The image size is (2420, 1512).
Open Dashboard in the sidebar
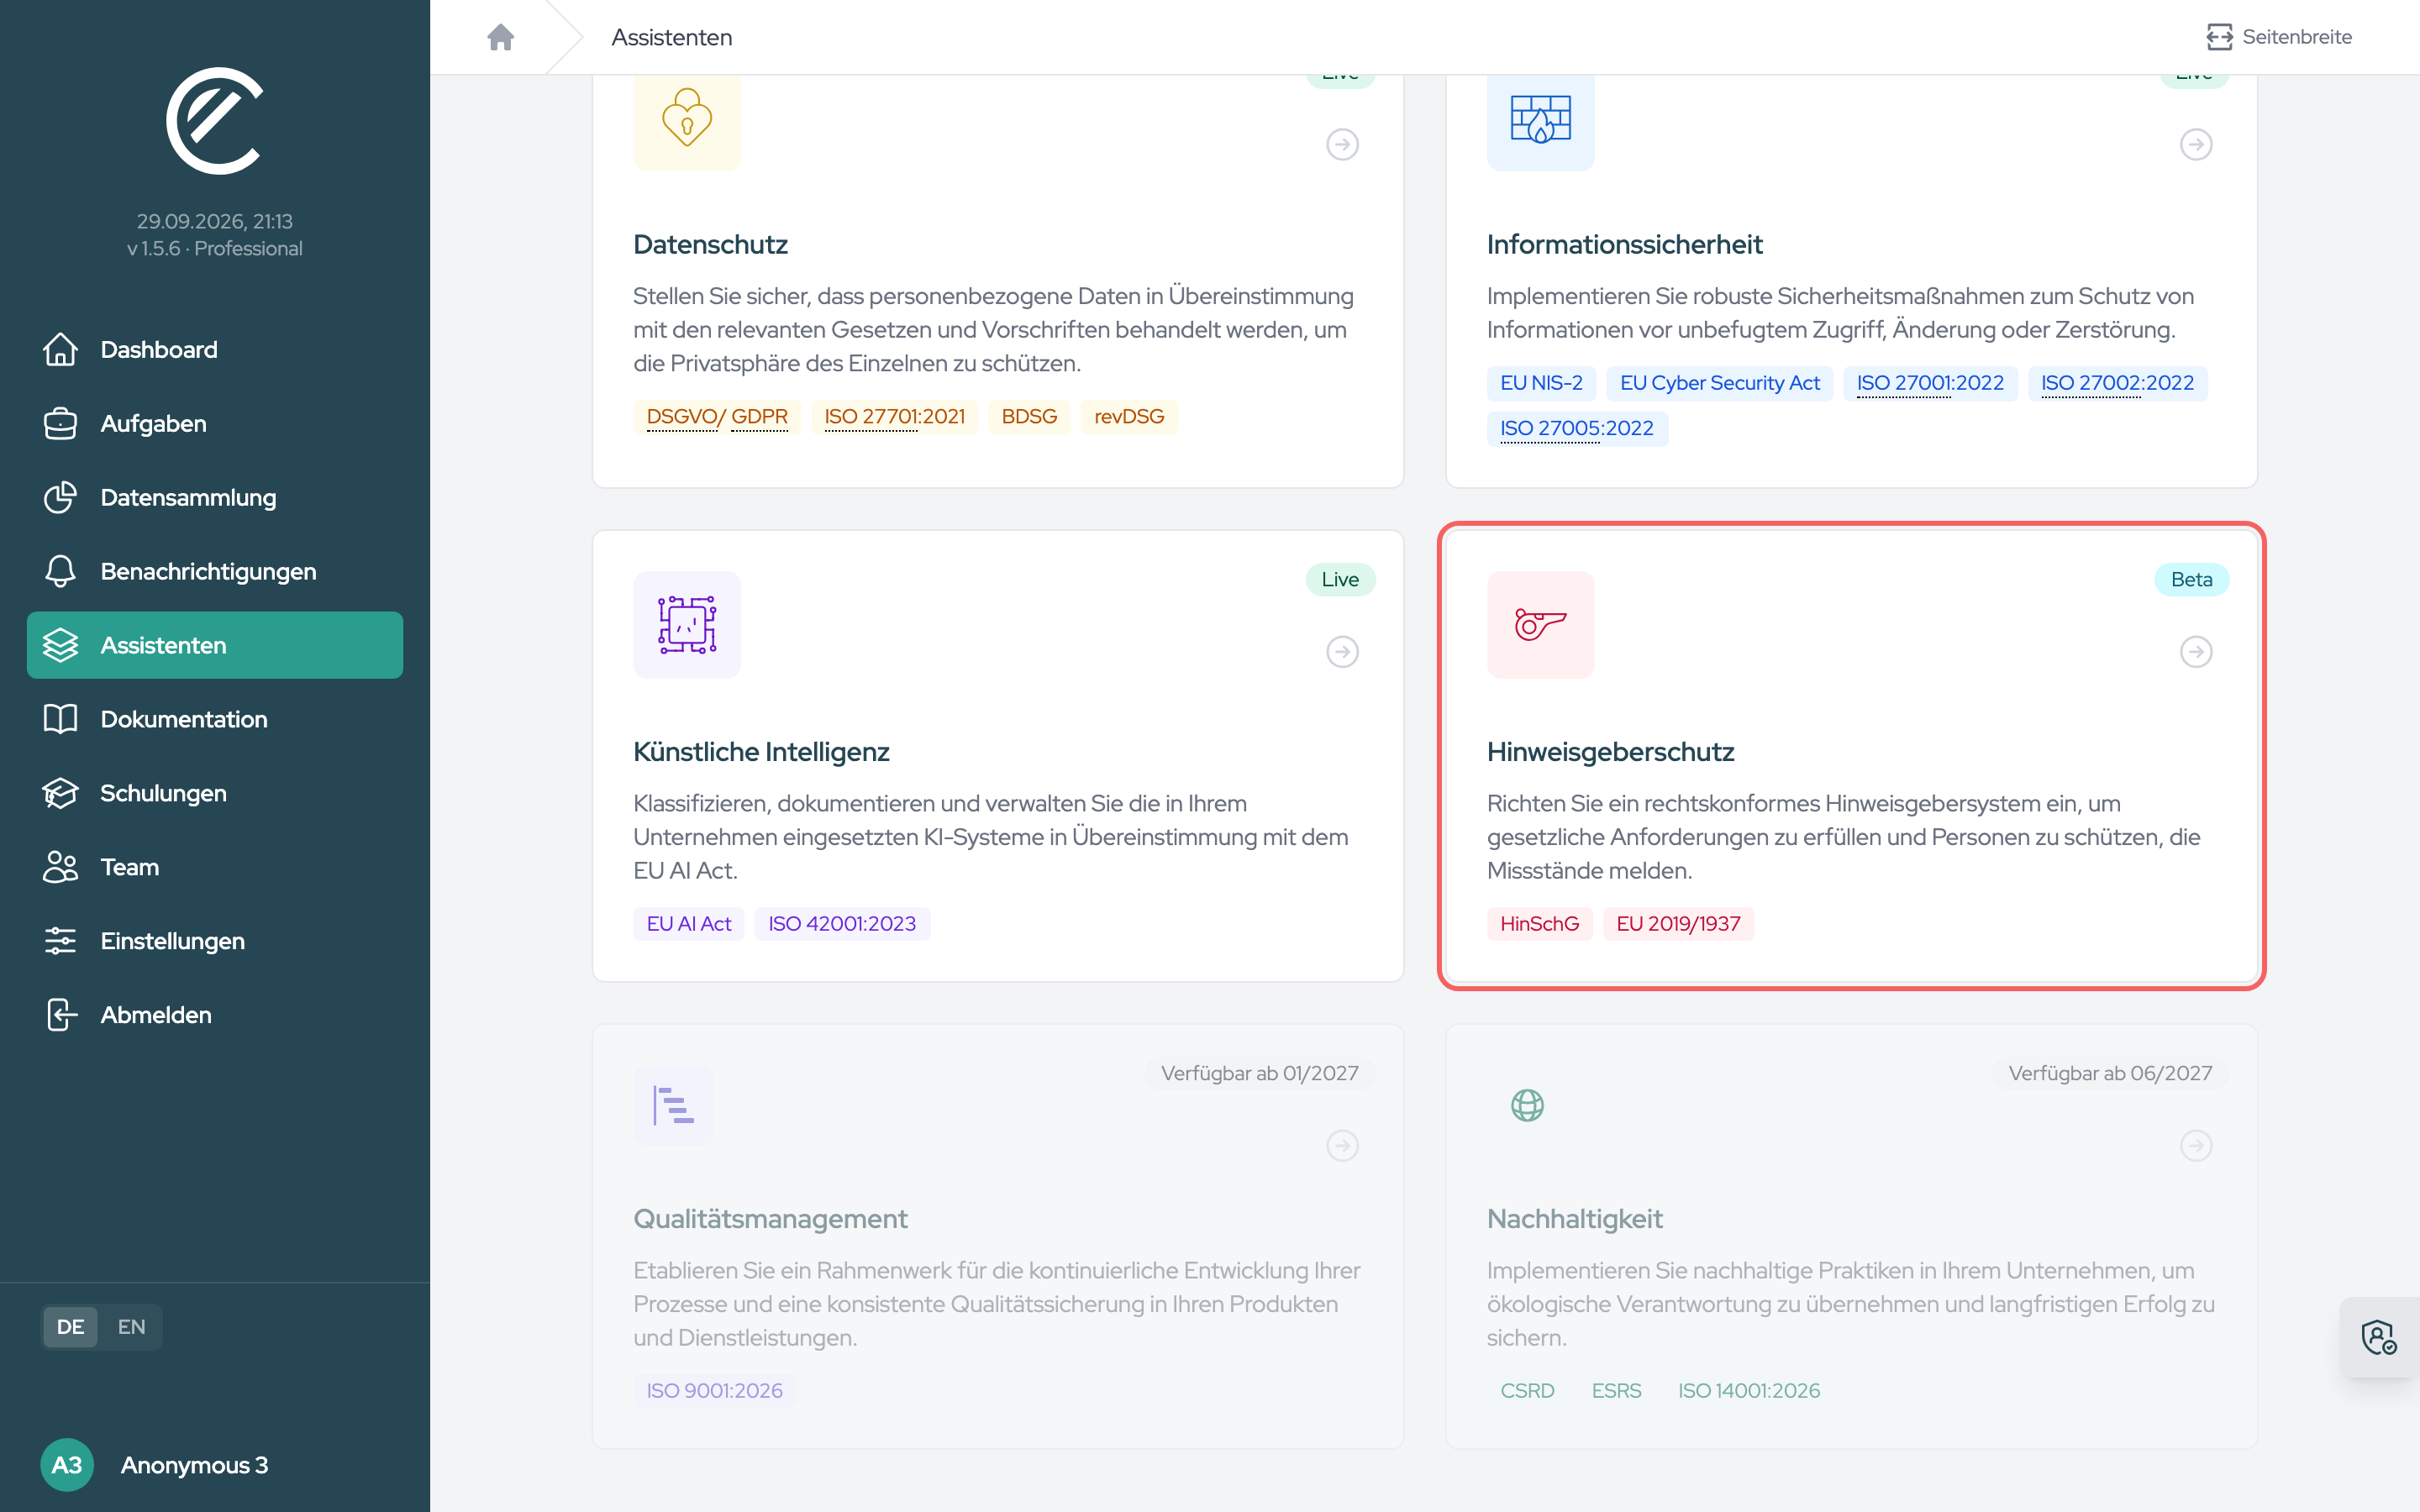[x=215, y=349]
